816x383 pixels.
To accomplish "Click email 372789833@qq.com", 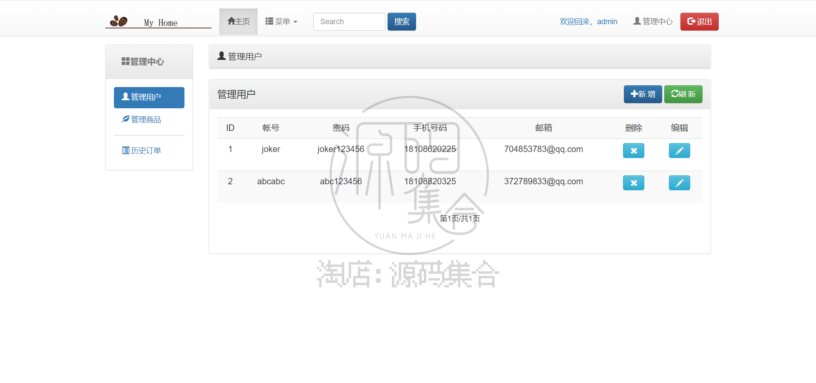I will pos(544,182).
